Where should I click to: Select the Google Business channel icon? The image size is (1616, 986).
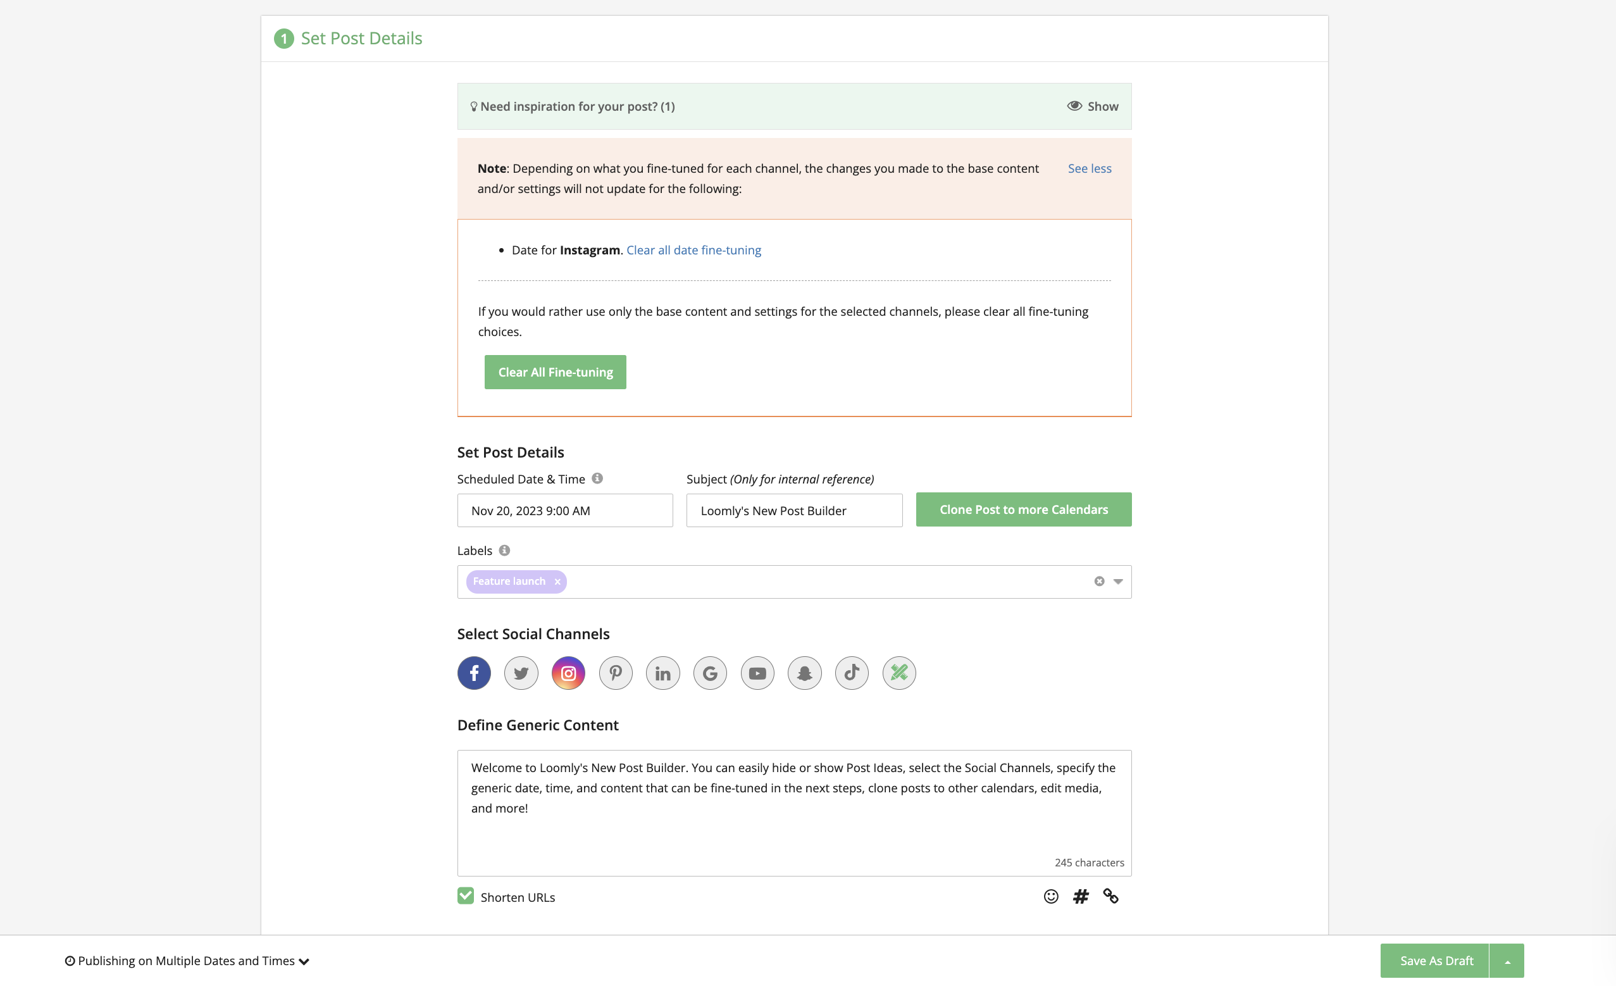click(x=710, y=673)
